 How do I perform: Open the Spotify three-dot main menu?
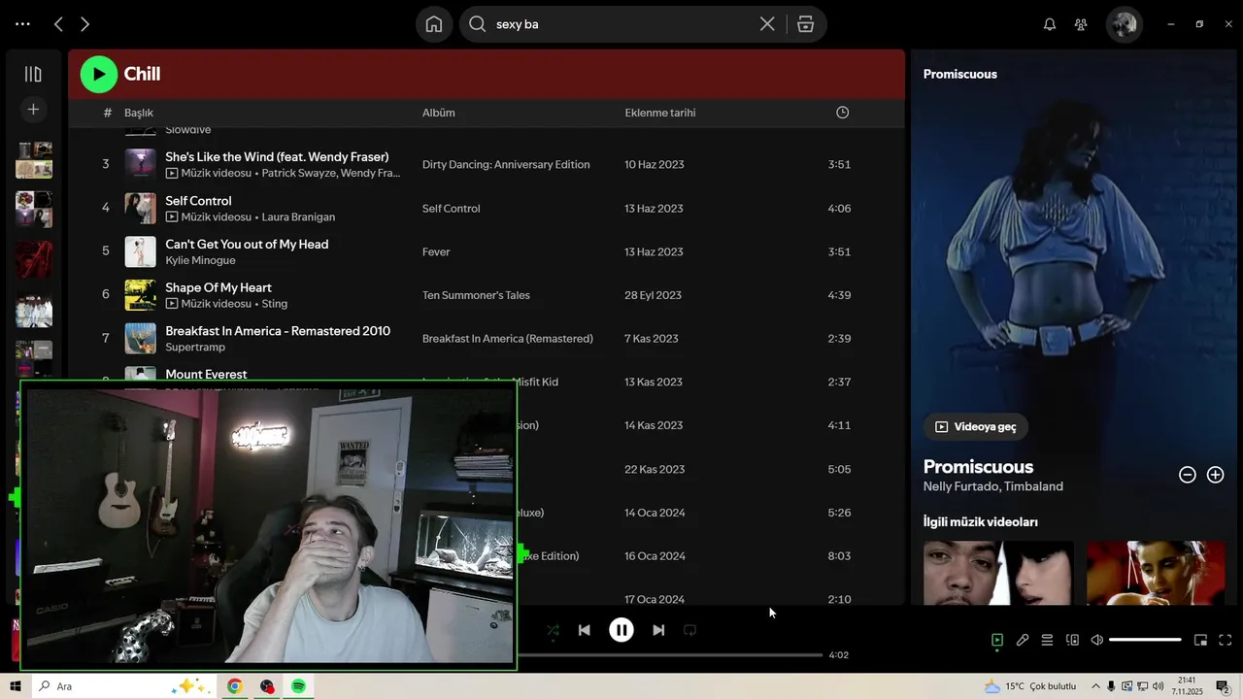[22, 24]
